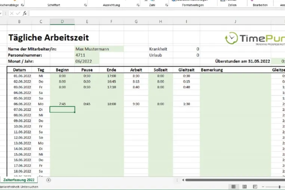Click the TimePunch logo image
The image size is (285, 190).
tap(255, 38)
